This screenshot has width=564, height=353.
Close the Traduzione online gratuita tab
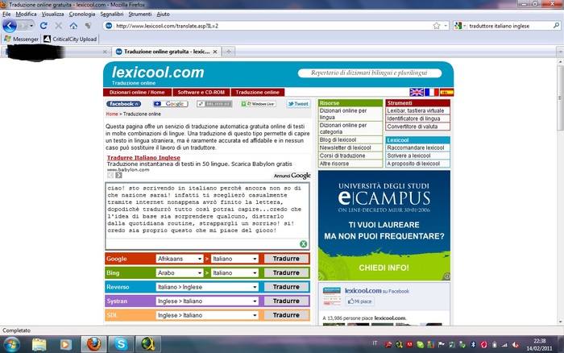coord(215,52)
